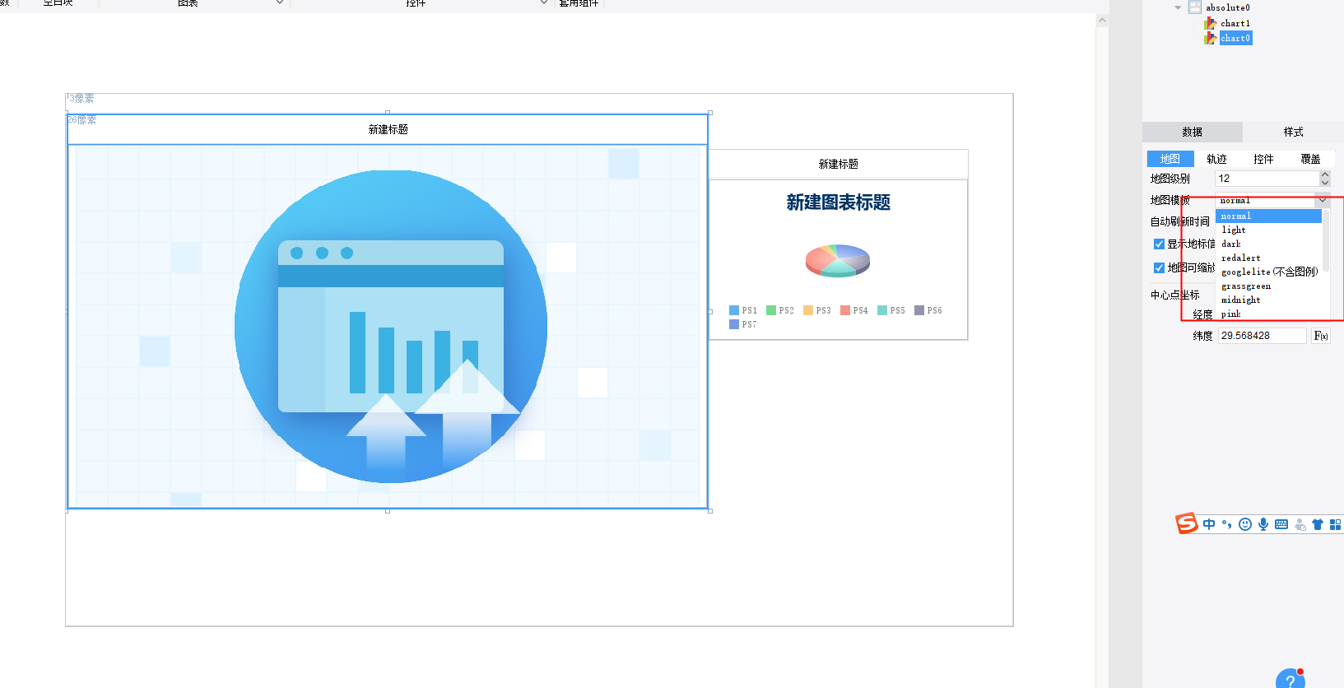Choose midnight in the template list
Viewport: 1344px width, 688px height.
[1268, 300]
